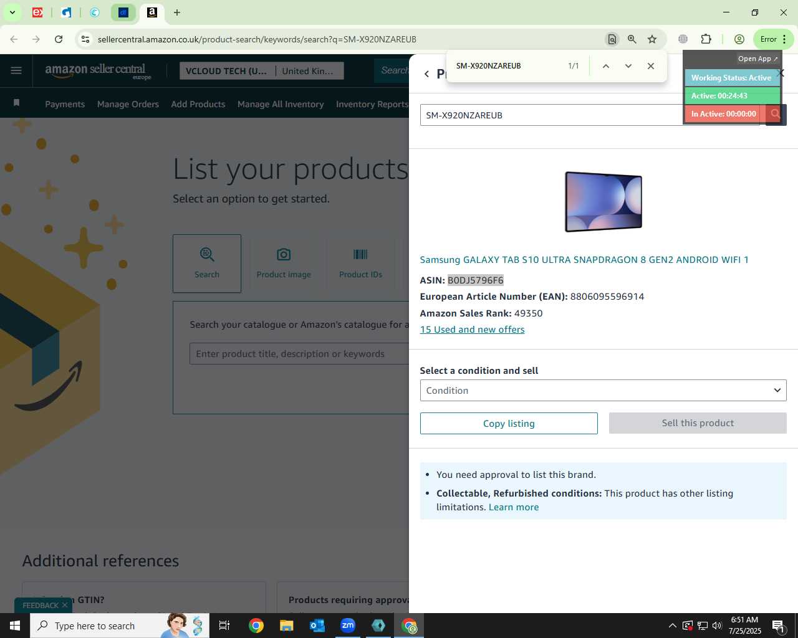Jump to next find result
798x638 pixels.
pos(628,66)
